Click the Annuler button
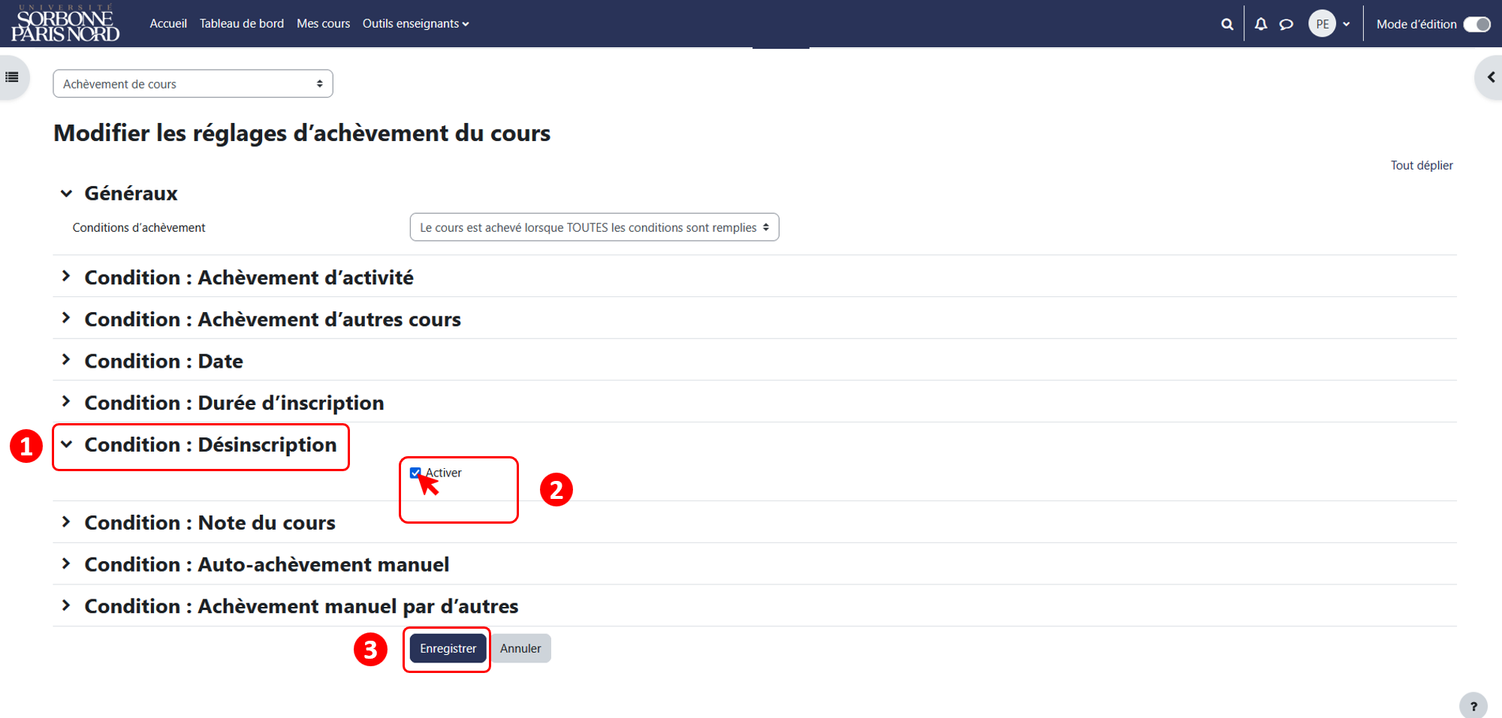The height and width of the screenshot is (718, 1502). click(520, 648)
